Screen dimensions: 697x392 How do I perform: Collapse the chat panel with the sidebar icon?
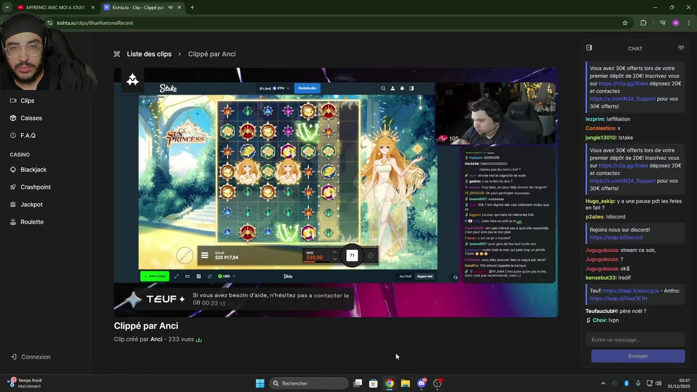(589, 48)
